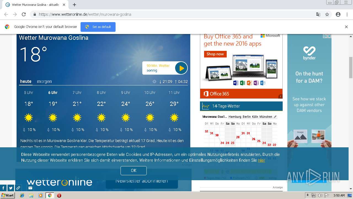This screenshot has width=353, height=199.
Task: Select München in 14-Tage-Wetter
Action: tap(266, 117)
